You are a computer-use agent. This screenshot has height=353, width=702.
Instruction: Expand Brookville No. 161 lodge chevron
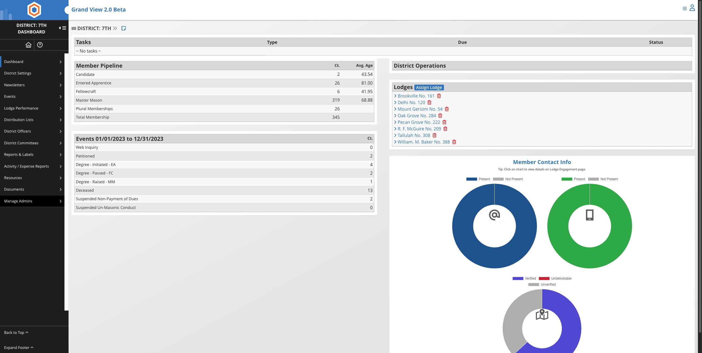tap(395, 96)
